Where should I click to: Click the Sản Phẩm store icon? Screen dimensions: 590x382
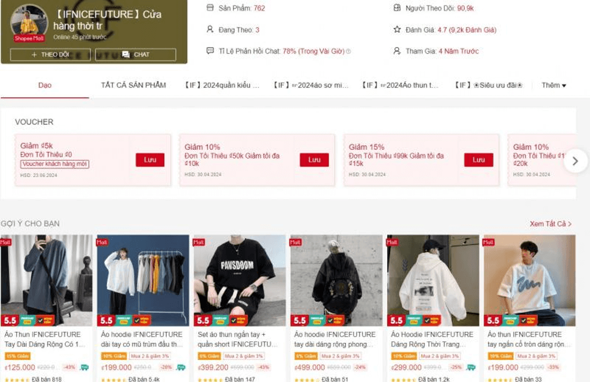210,7
